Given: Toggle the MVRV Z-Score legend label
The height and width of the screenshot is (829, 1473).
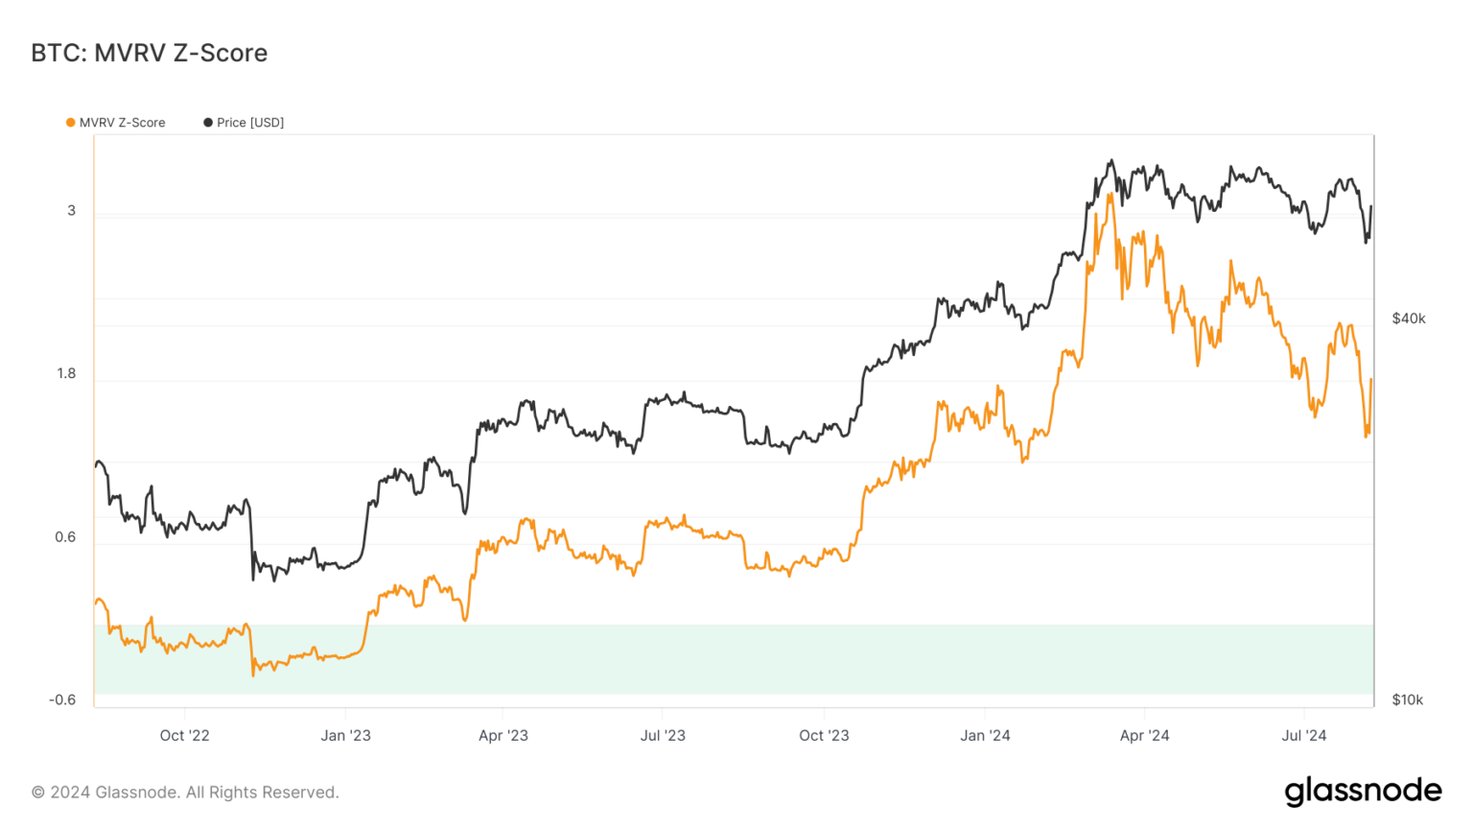Looking at the screenshot, I should [x=122, y=123].
